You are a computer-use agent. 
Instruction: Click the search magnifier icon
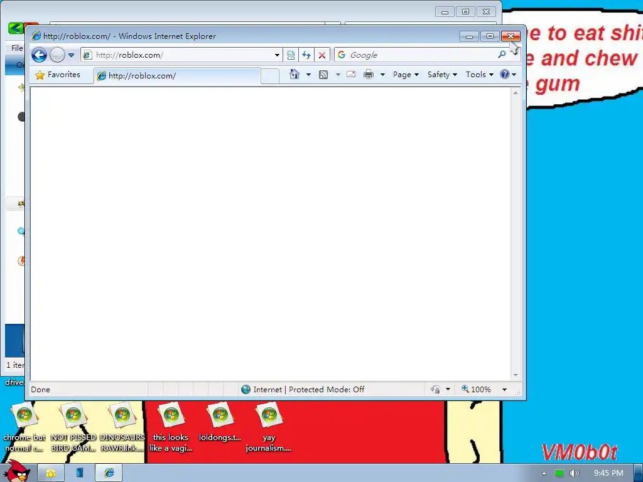click(x=502, y=54)
